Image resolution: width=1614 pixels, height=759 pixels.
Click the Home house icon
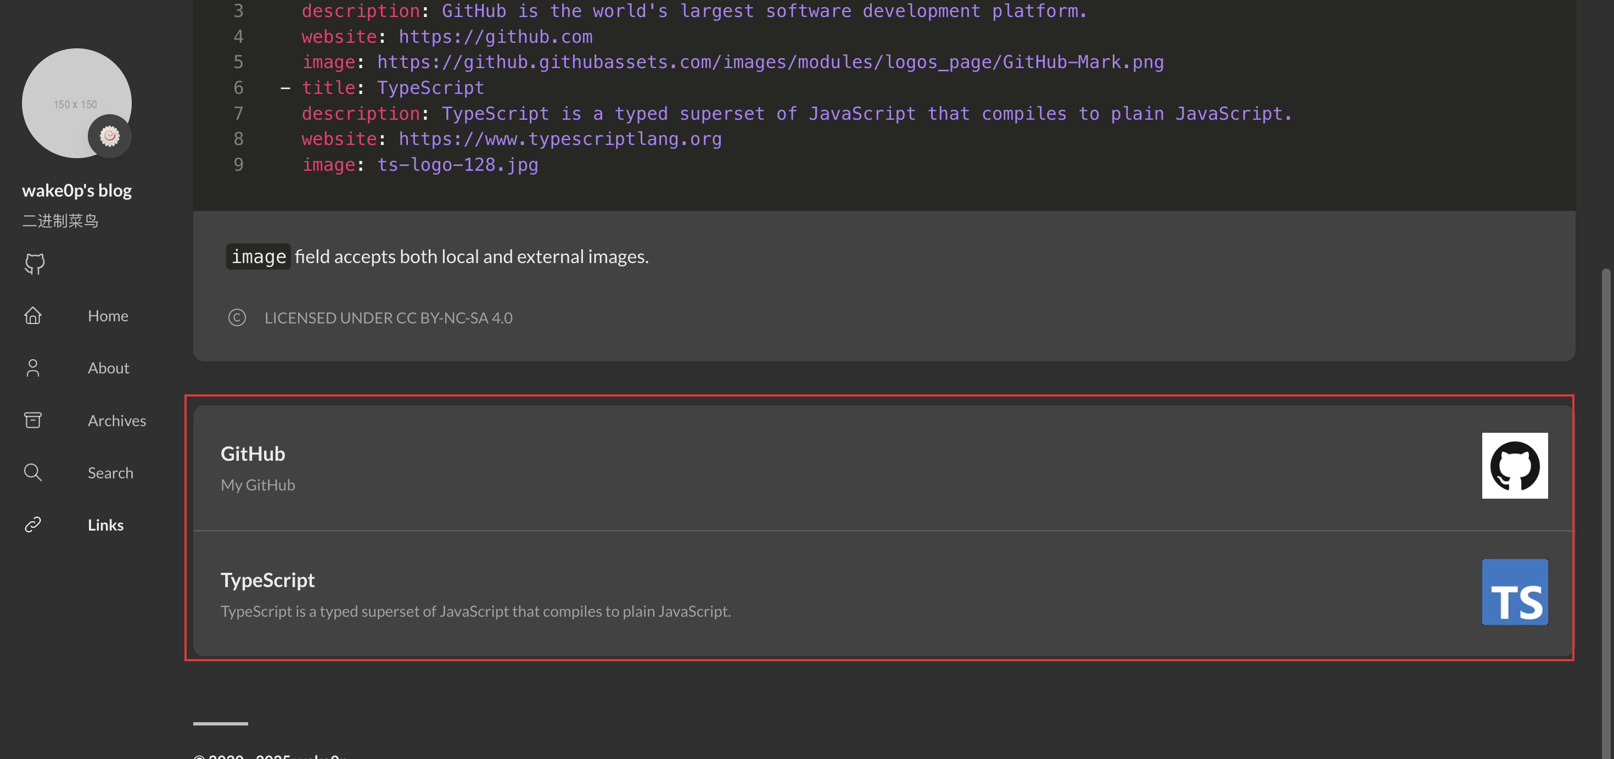click(32, 315)
